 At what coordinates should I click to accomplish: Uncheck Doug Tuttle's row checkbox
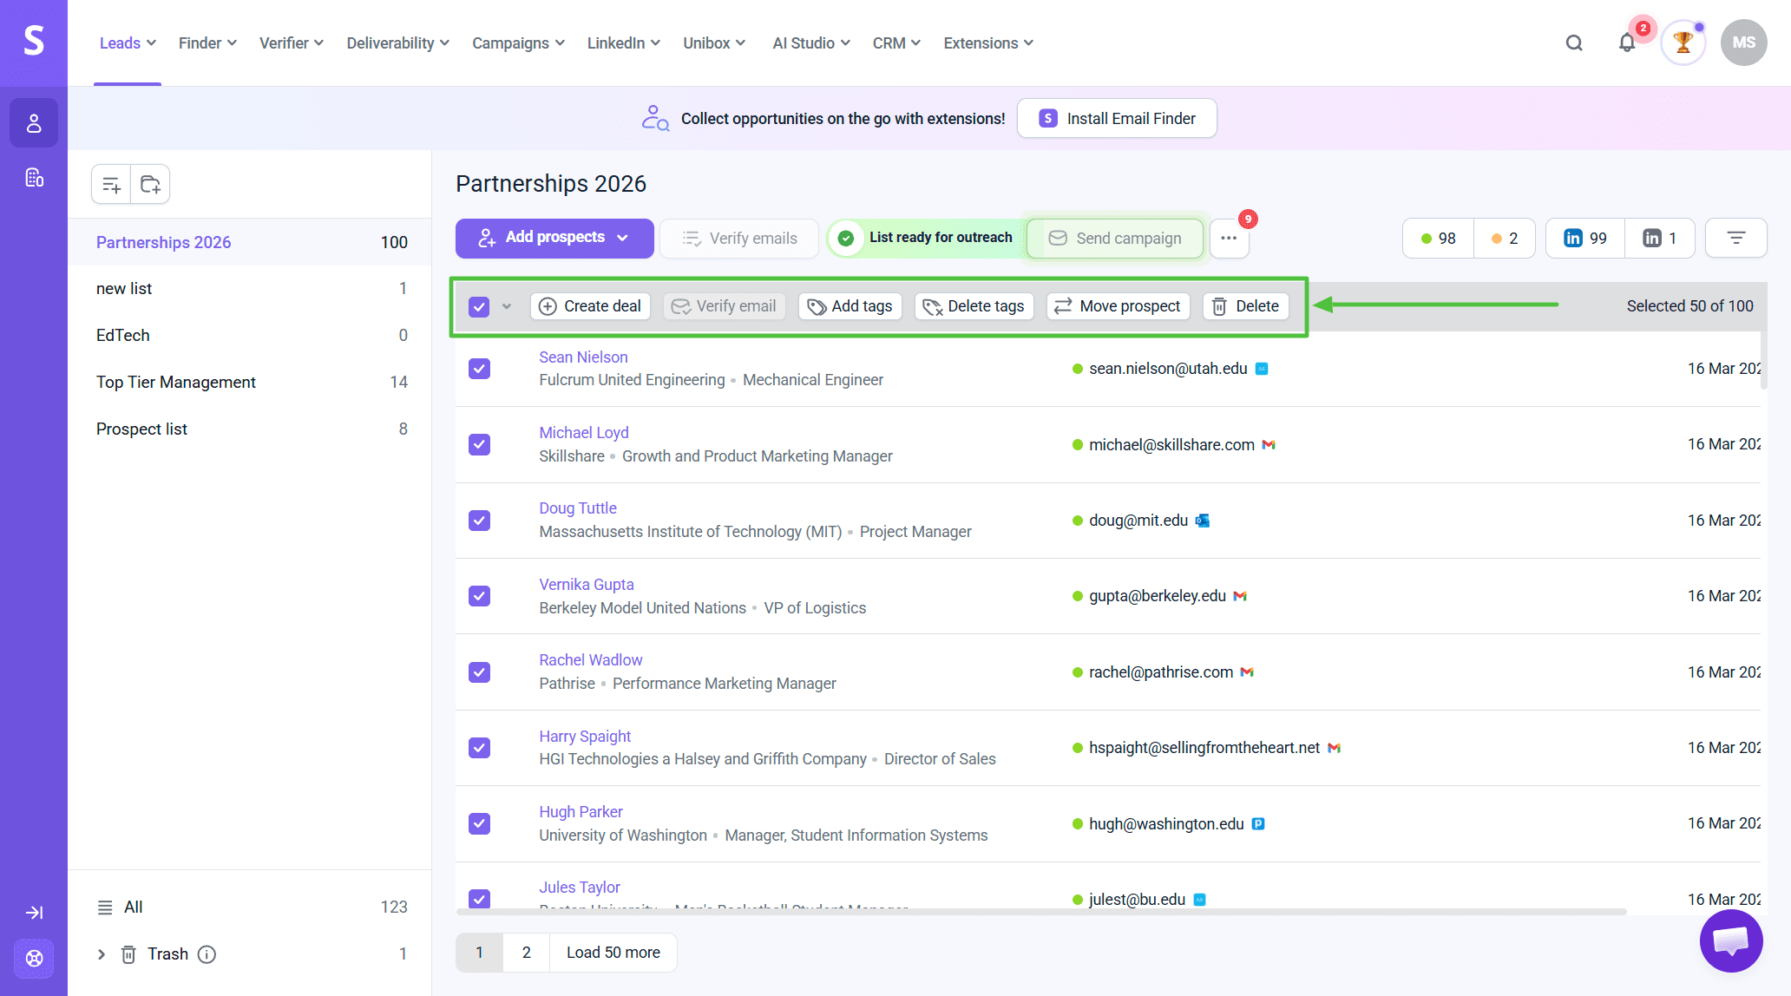pyautogui.click(x=479, y=521)
